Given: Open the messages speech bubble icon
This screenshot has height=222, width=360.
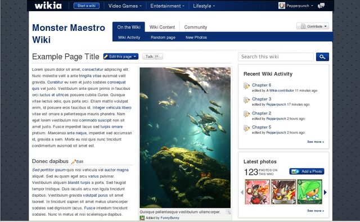Looking at the screenshot, I should pos(321,6).
